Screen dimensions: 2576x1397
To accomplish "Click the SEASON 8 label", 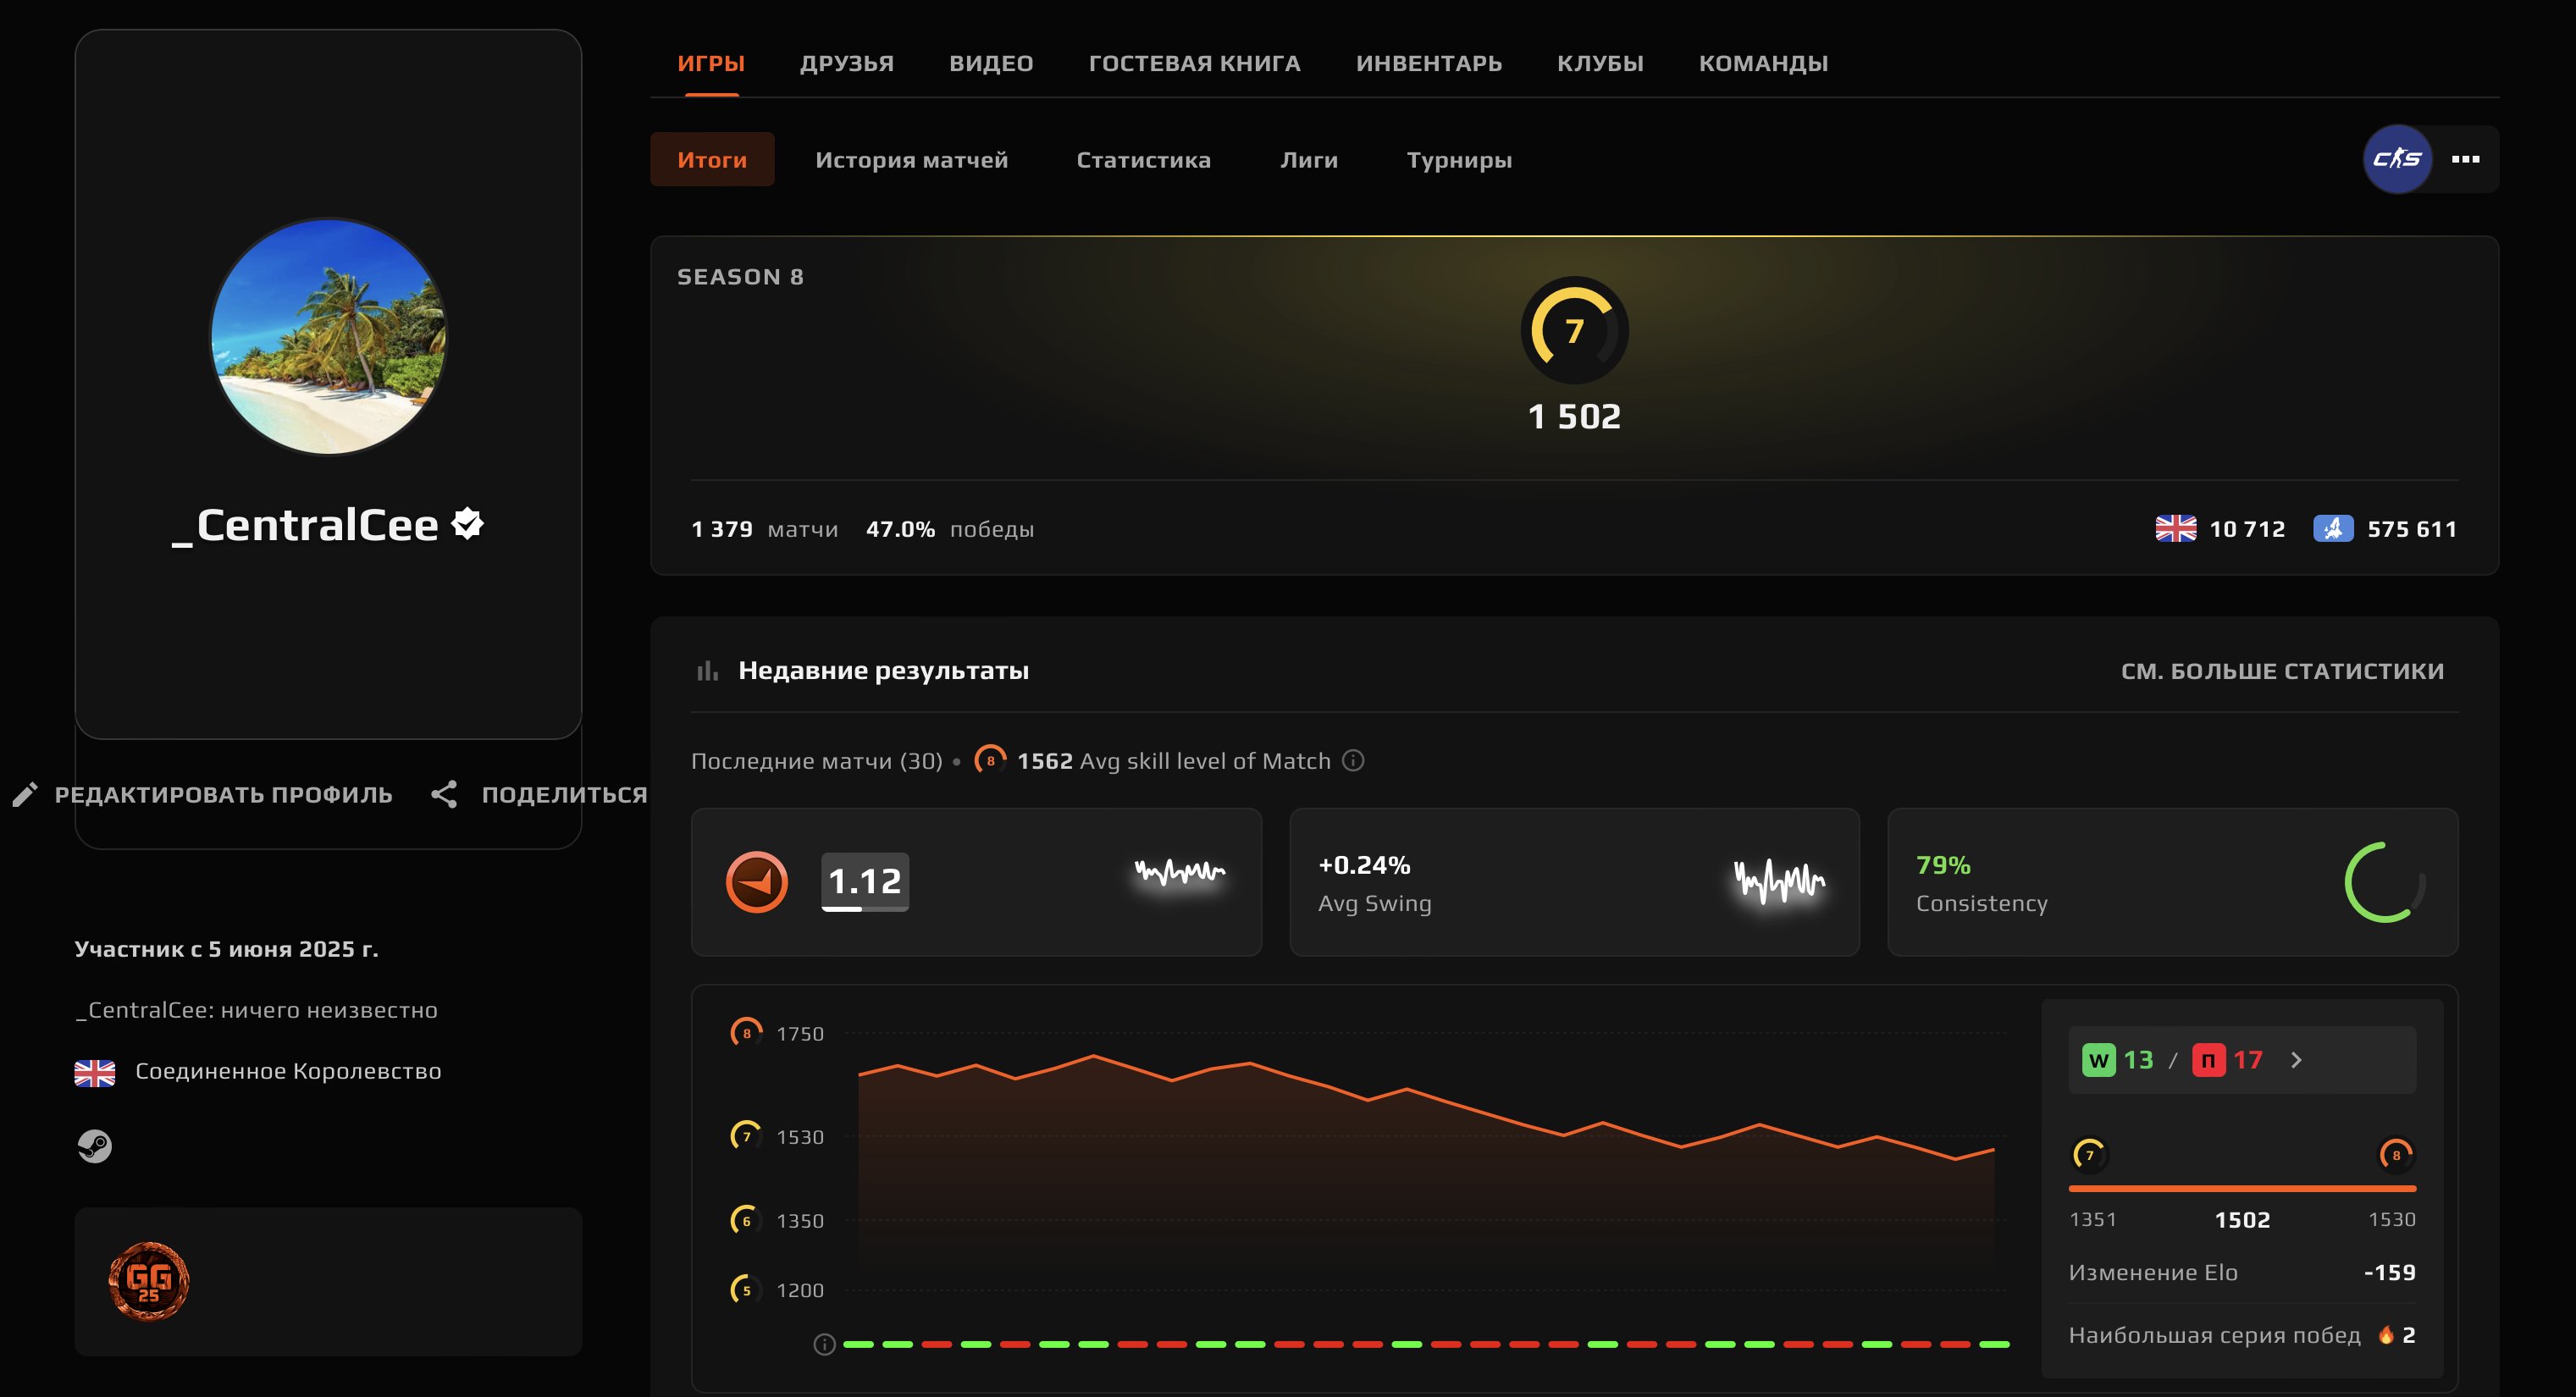I will pyautogui.click(x=740, y=277).
